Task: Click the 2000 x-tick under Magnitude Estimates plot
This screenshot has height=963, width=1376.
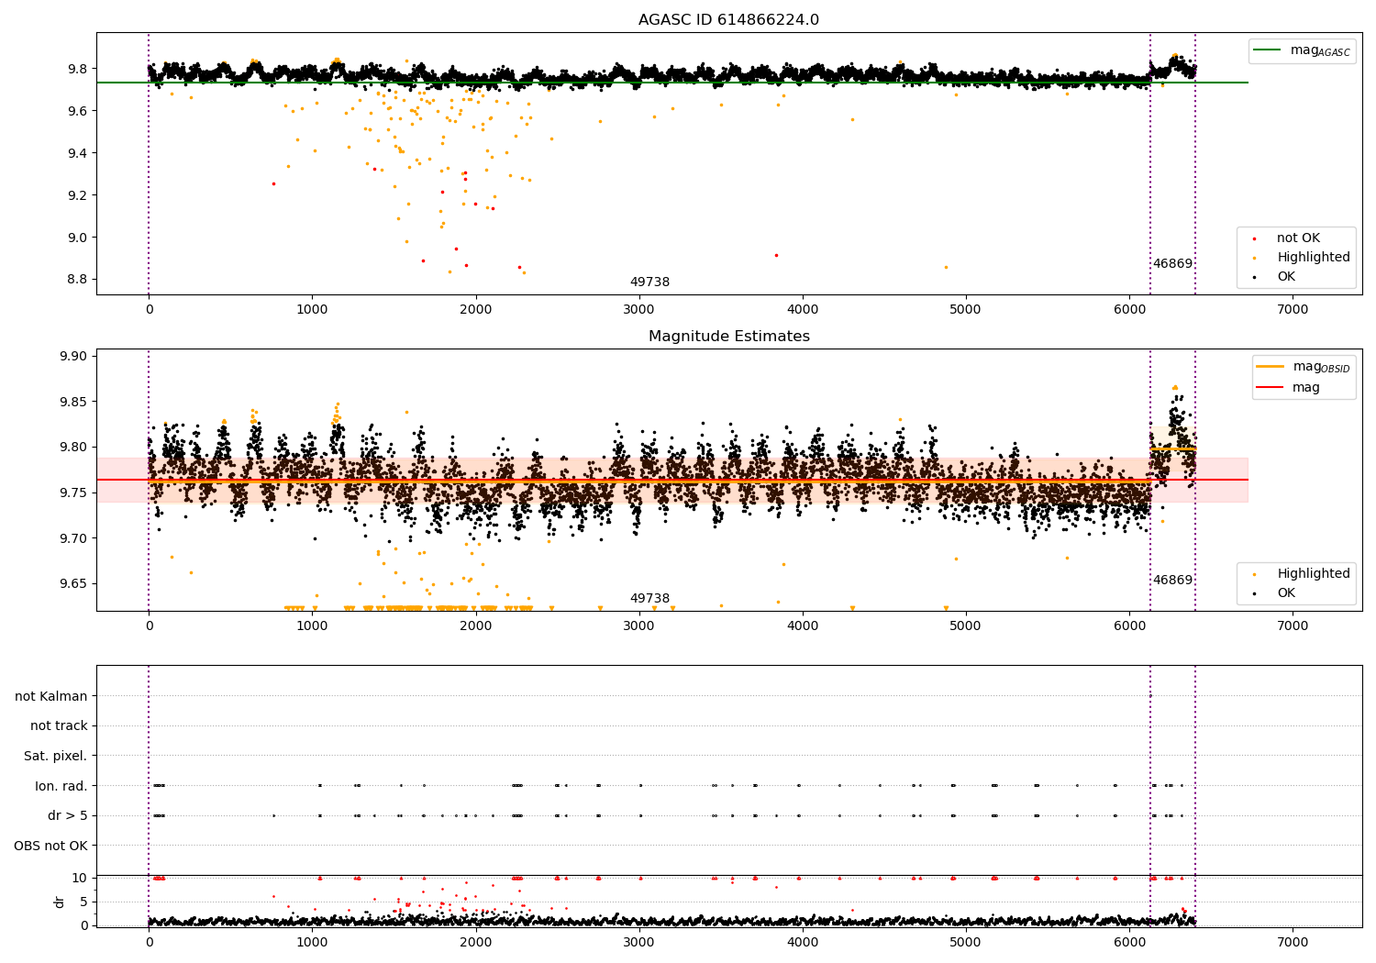Action: point(475,626)
